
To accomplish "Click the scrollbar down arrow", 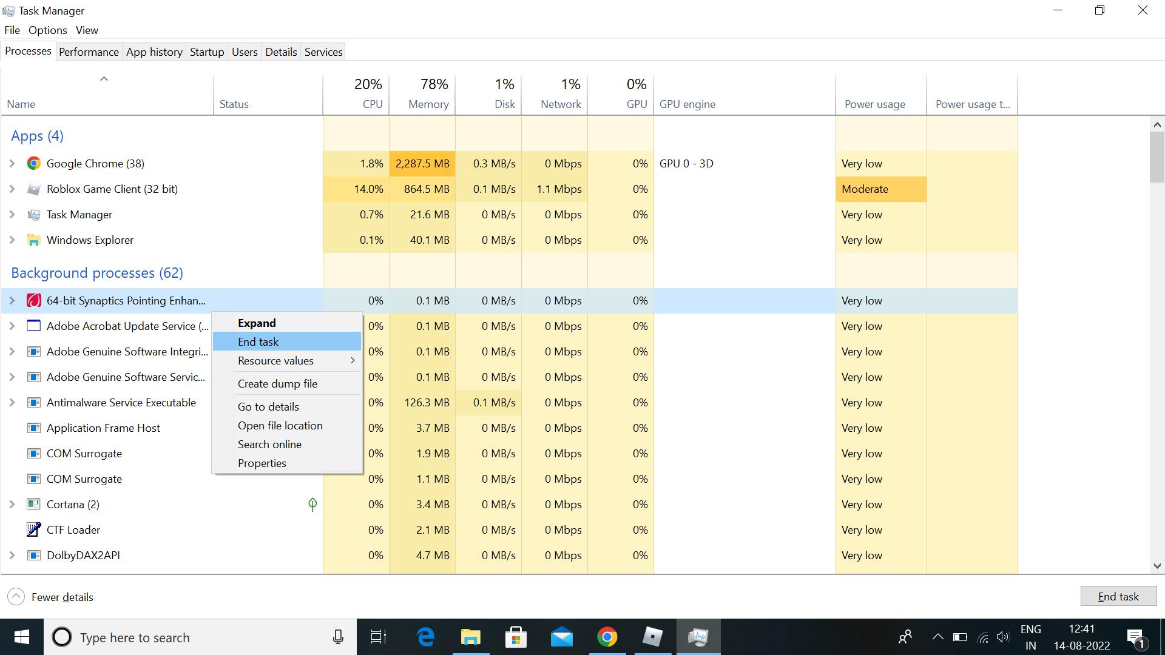I will point(1157,566).
